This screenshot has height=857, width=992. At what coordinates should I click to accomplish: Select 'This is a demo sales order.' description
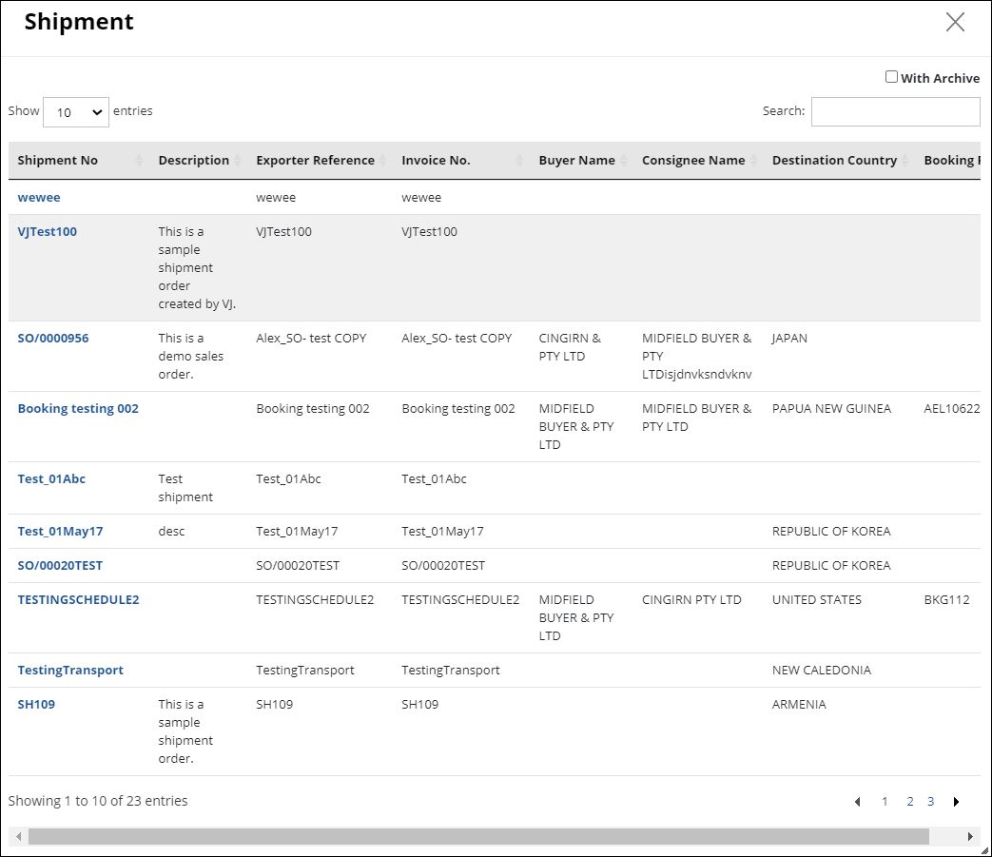click(x=190, y=356)
